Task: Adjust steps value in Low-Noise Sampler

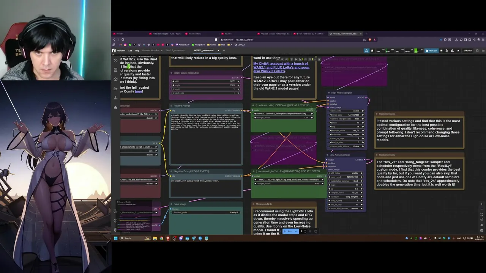Action: tap(345, 185)
